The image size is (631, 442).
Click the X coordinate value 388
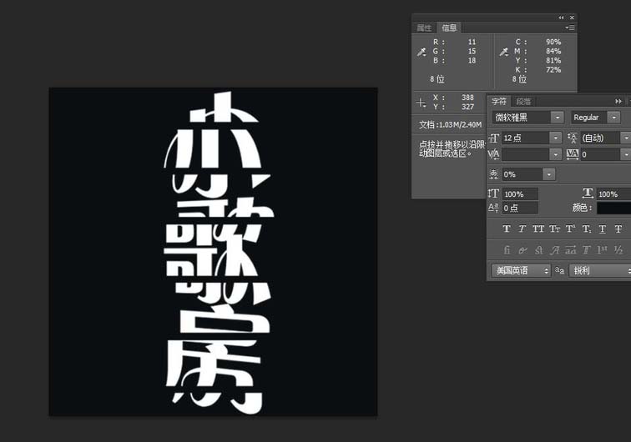tap(467, 98)
